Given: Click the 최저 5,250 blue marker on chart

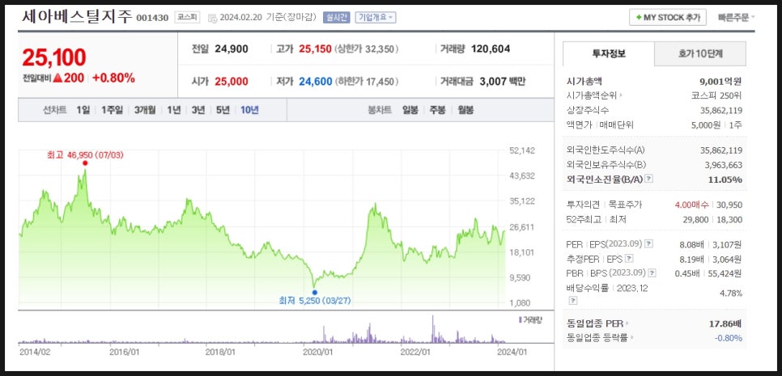Looking at the screenshot, I should coord(315,293).
